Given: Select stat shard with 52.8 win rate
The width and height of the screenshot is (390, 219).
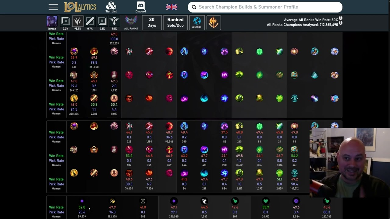Looking at the screenshot, I should tap(82, 201).
